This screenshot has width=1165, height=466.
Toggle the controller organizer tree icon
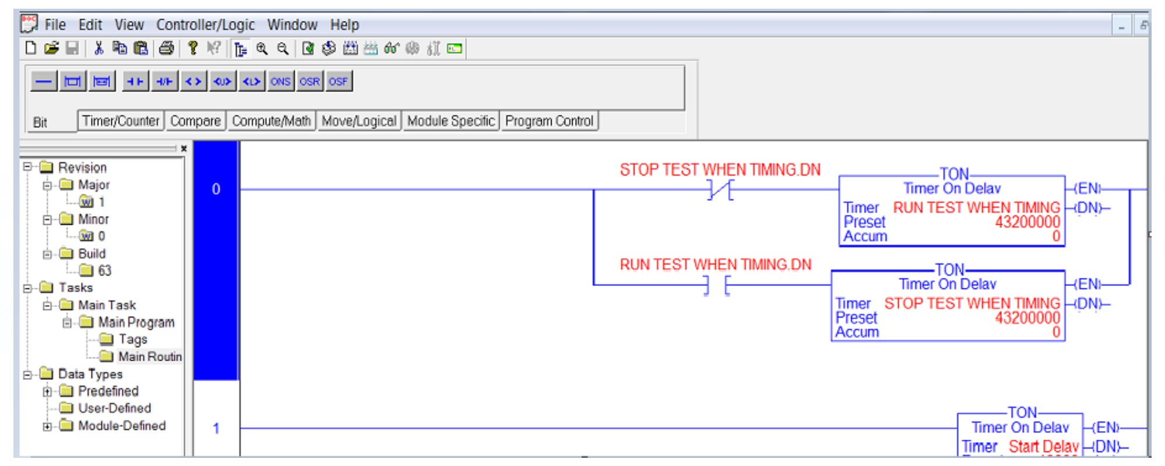click(x=240, y=49)
